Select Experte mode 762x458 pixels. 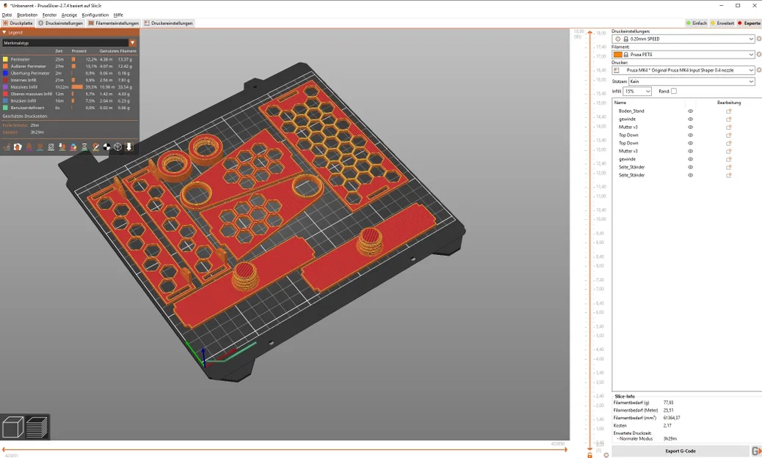(749, 23)
